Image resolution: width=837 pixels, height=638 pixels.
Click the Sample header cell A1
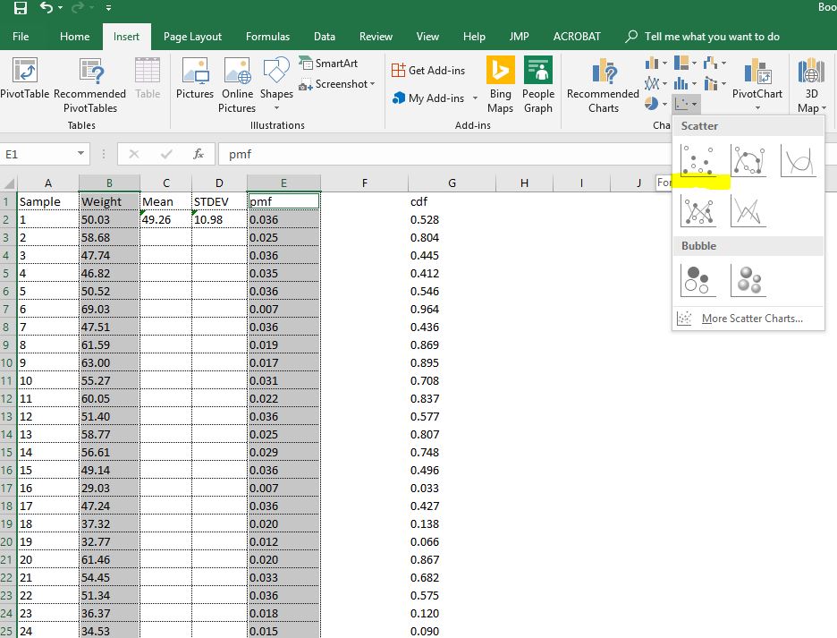click(x=48, y=201)
